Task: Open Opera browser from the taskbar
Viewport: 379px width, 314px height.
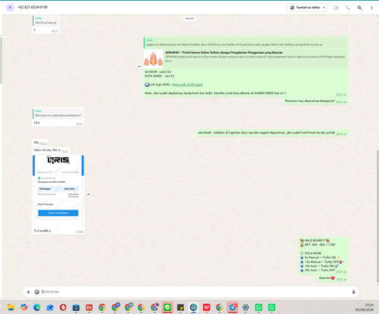Action: pyautogui.click(x=63, y=307)
